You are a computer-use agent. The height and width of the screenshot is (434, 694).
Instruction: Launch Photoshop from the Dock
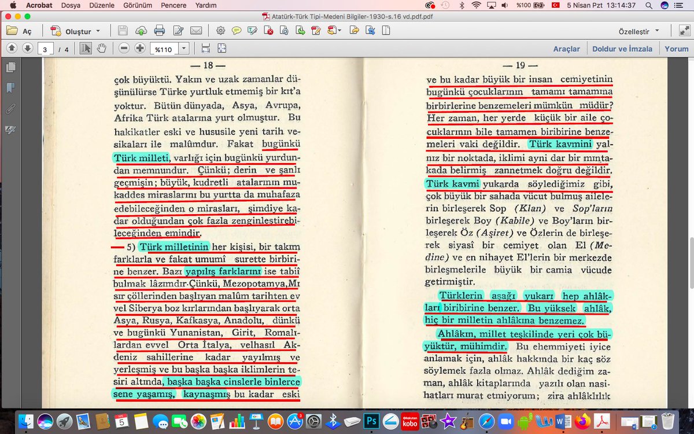(x=371, y=421)
